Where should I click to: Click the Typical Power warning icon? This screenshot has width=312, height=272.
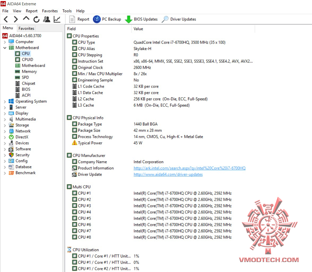click(x=75, y=143)
